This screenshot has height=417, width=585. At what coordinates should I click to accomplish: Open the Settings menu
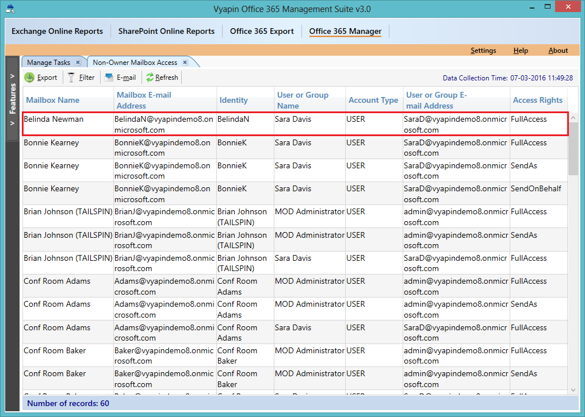pos(483,51)
